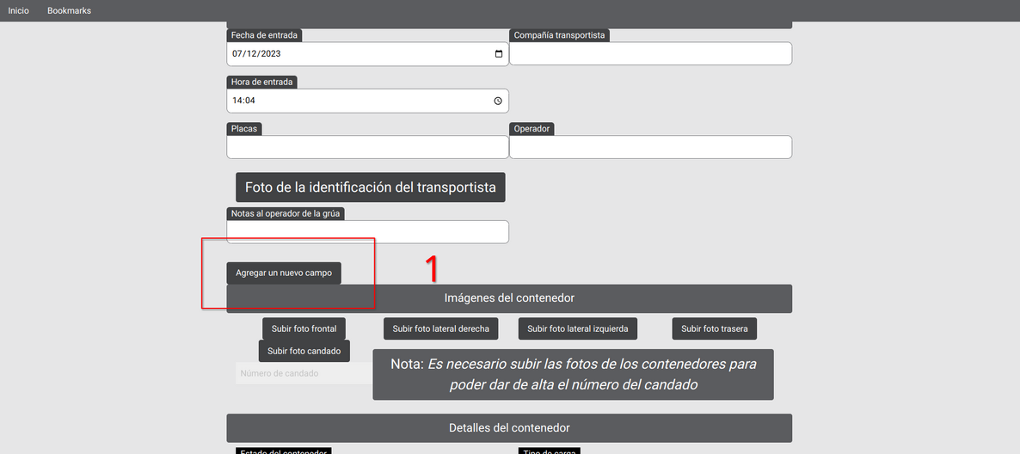Select the Operador text field
Viewport: 1020px width, 454px height.
tap(650, 147)
